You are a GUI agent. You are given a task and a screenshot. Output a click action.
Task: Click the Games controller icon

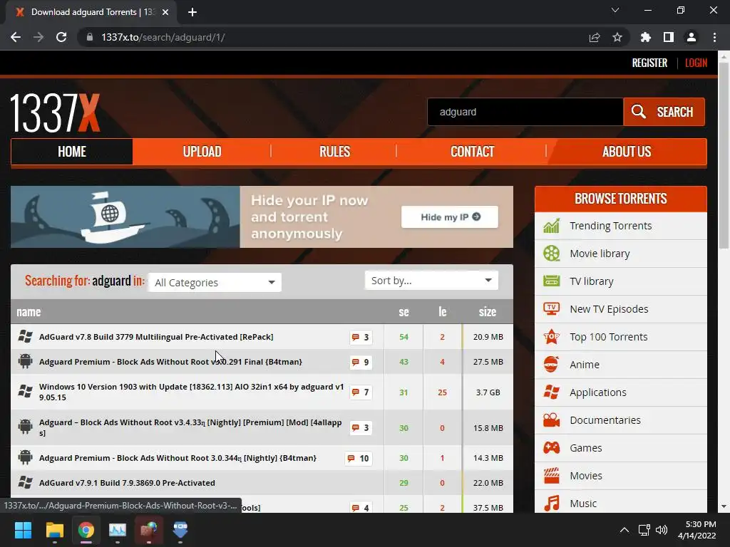[x=551, y=448]
